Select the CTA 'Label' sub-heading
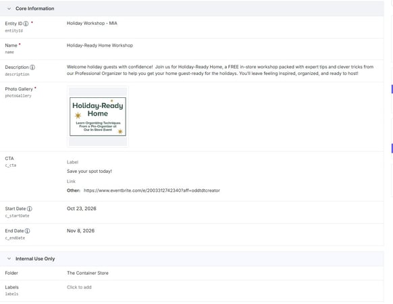 tap(72, 162)
